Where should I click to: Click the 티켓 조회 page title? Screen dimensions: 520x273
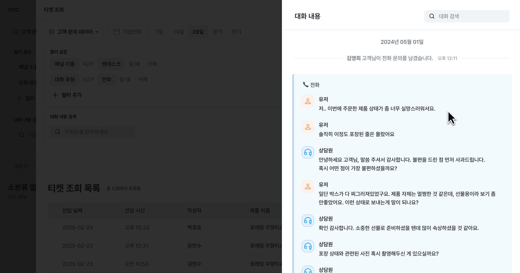click(x=54, y=9)
